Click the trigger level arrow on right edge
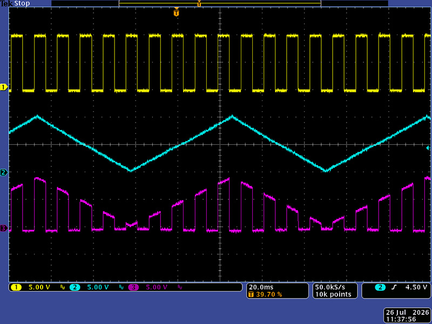 [428, 148]
